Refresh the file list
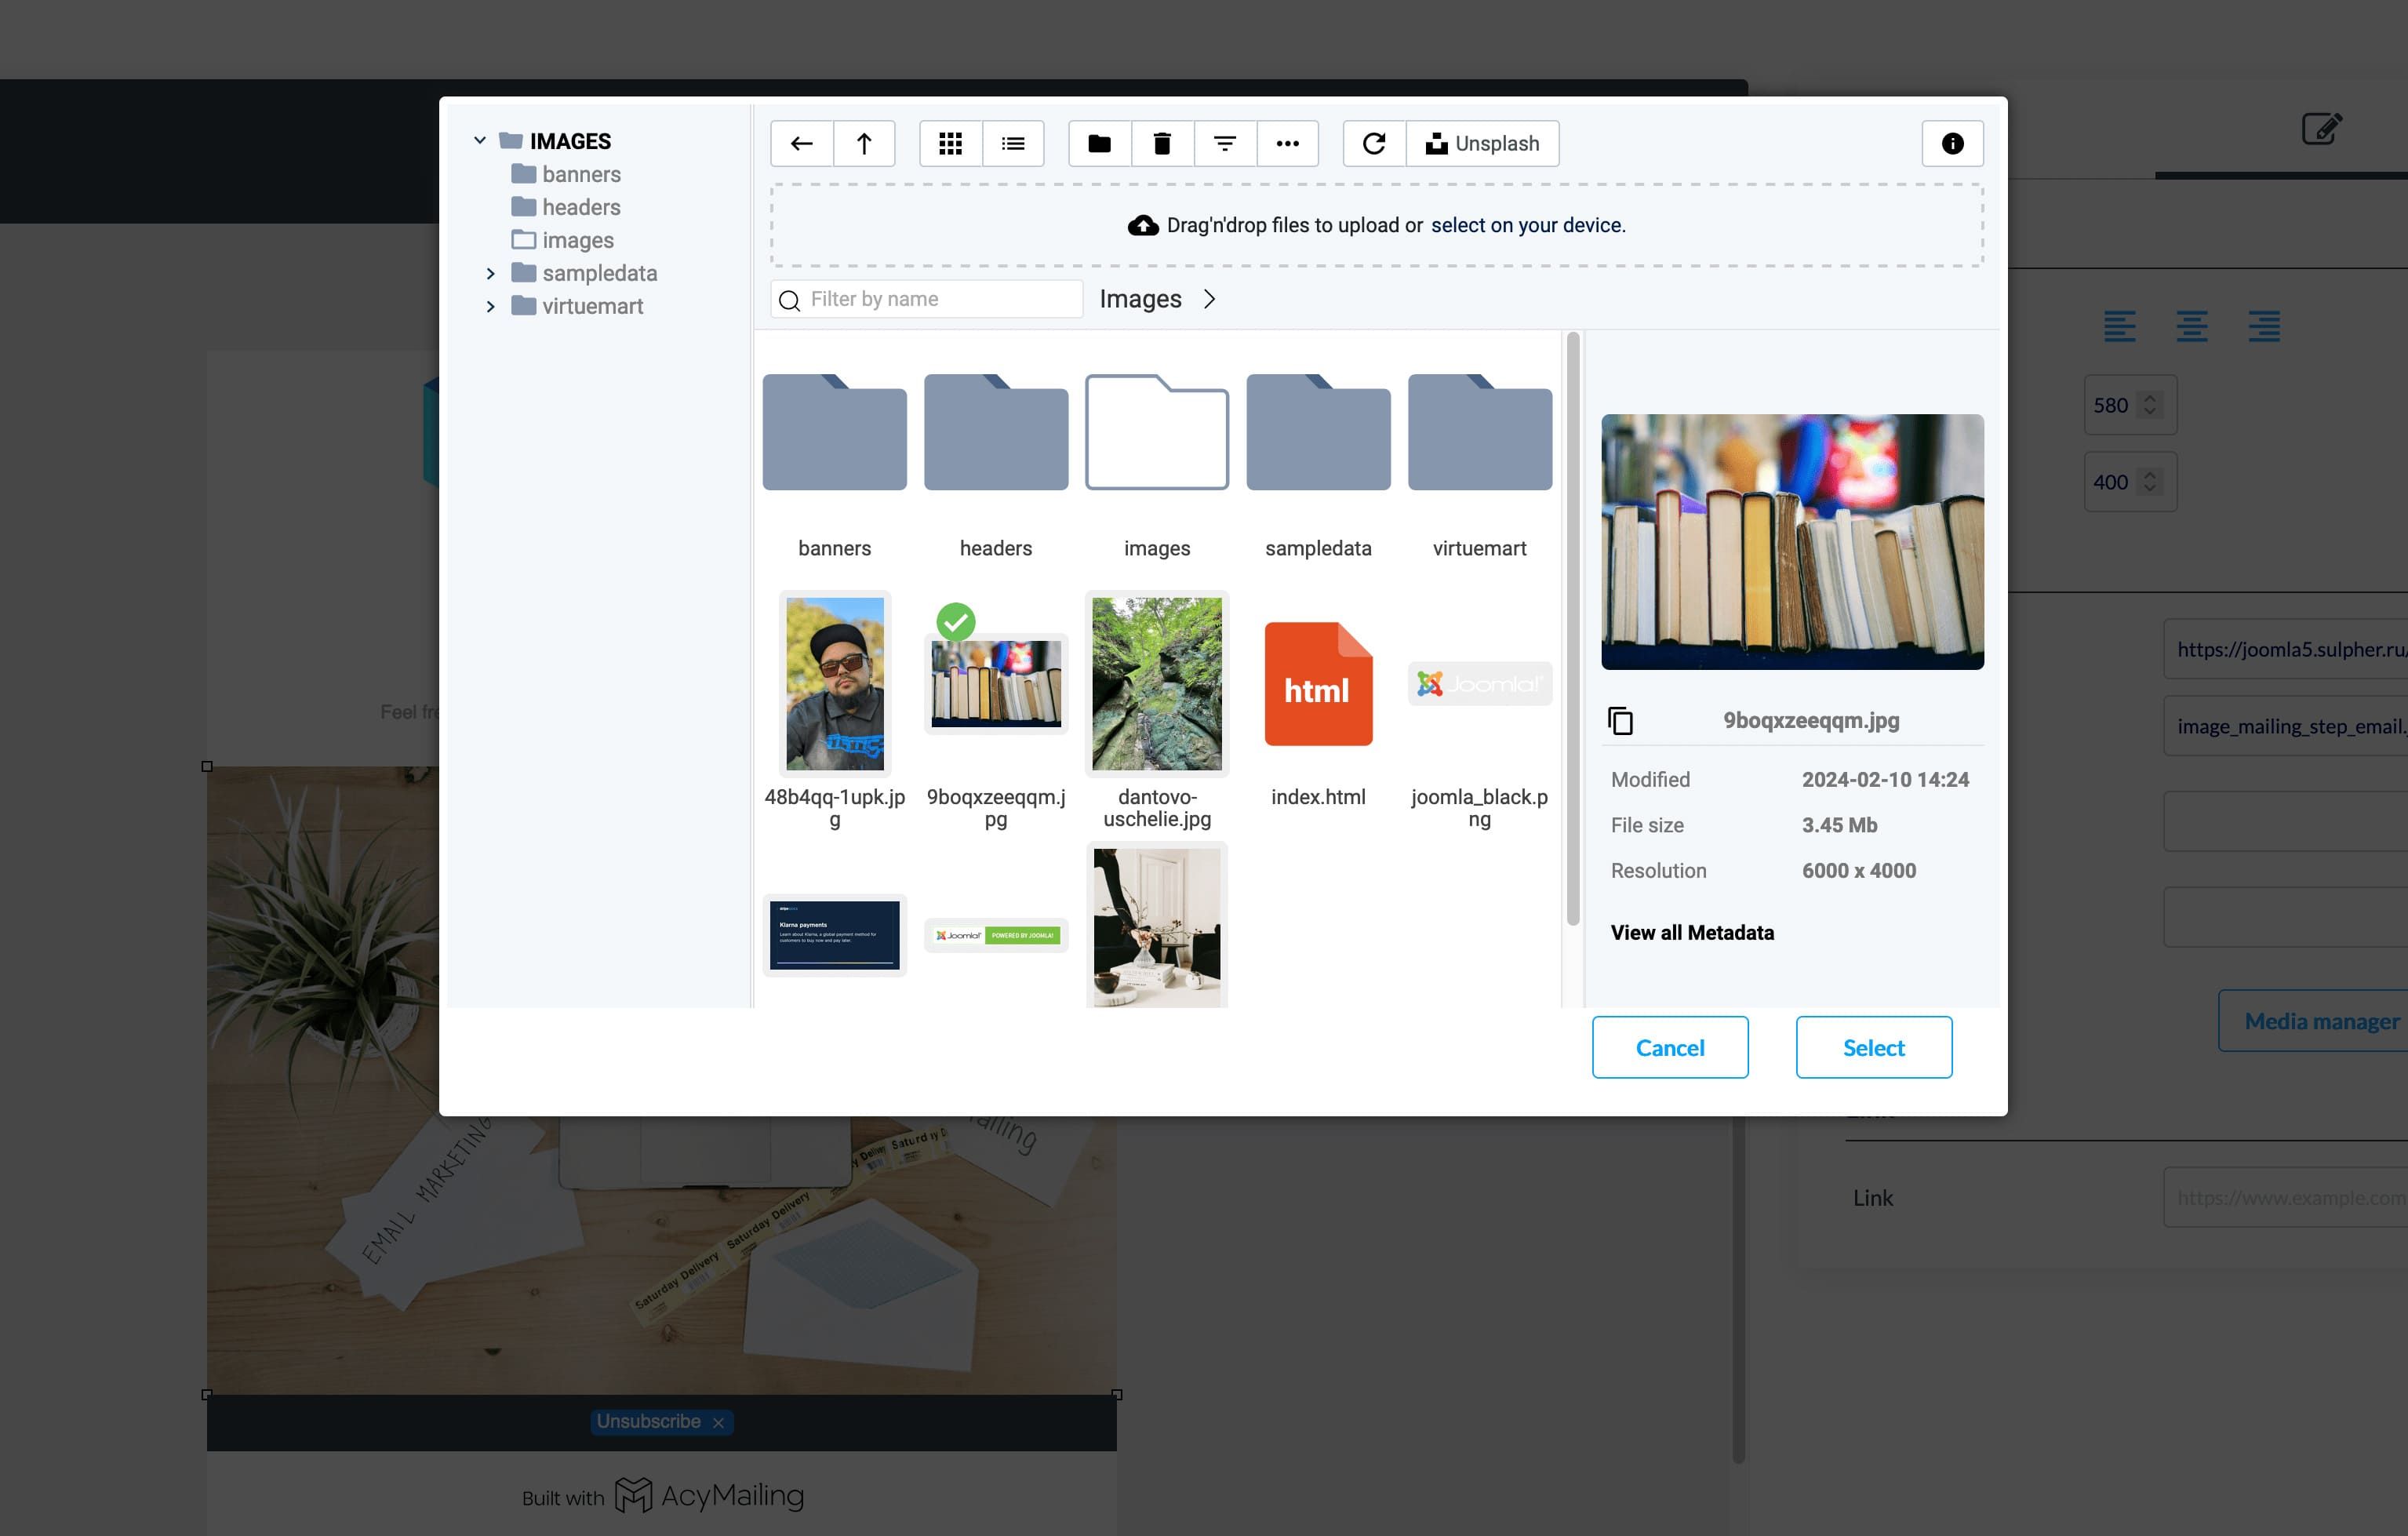The image size is (2408, 1536). click(1374, 144)
